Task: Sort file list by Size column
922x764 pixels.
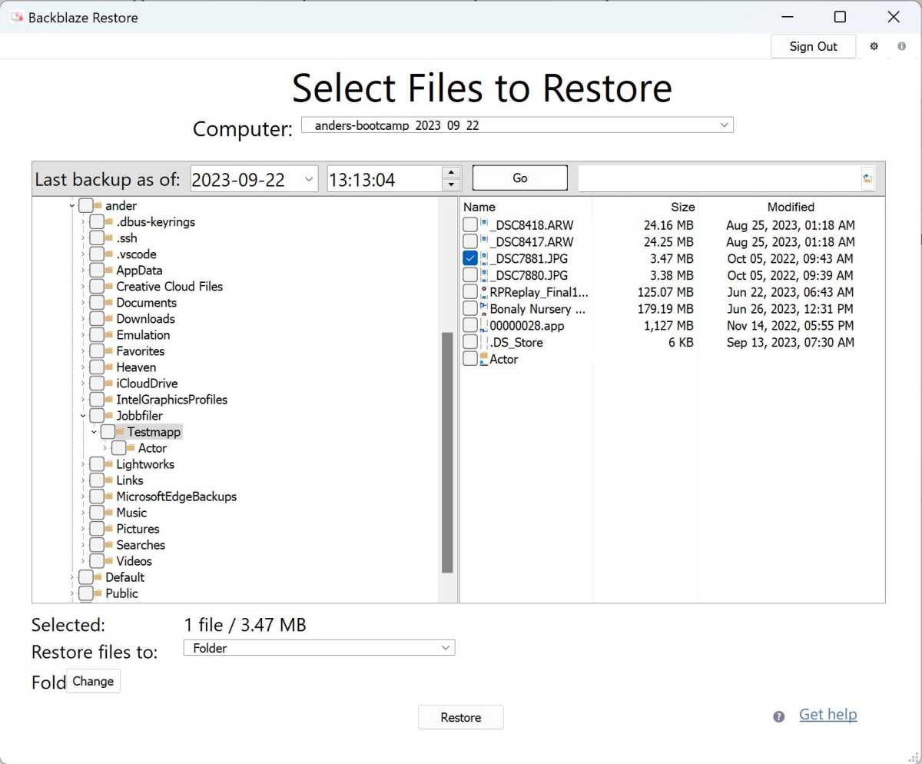Action: [682, 207]
